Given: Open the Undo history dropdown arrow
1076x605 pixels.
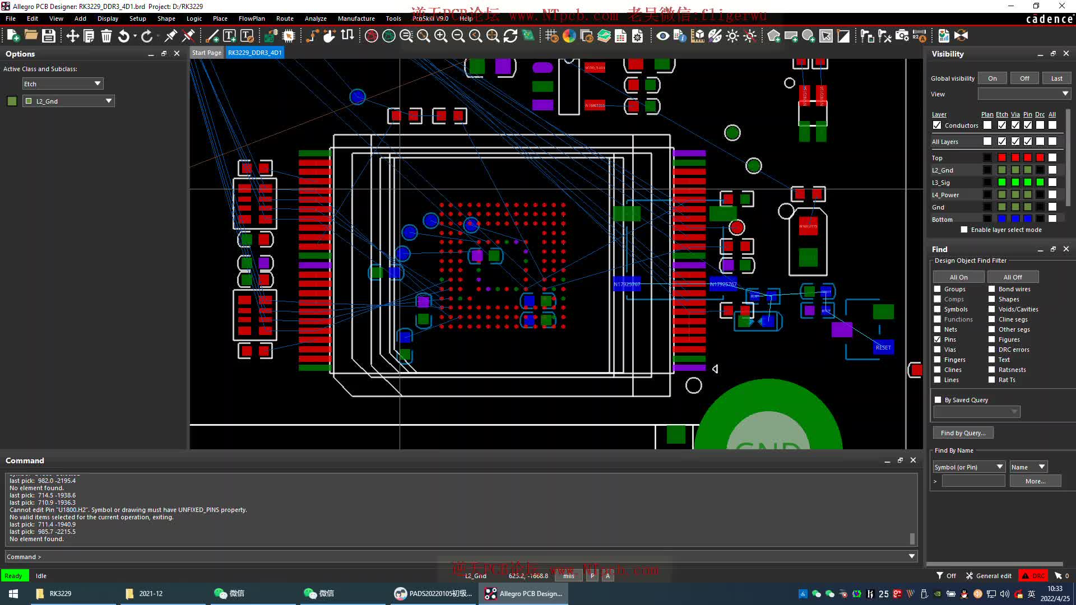Looking at the screenshot, I should tap(135, 36).
